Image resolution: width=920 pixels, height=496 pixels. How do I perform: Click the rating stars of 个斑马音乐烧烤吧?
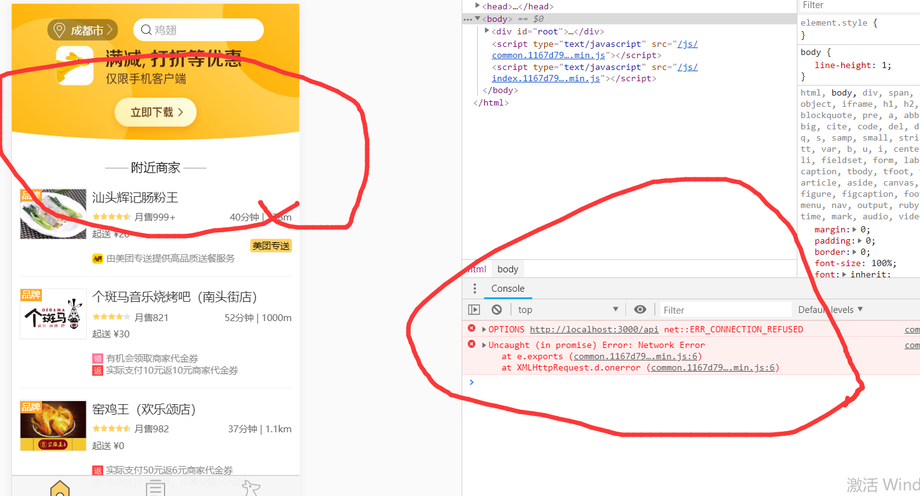click(x=111, y=317)
